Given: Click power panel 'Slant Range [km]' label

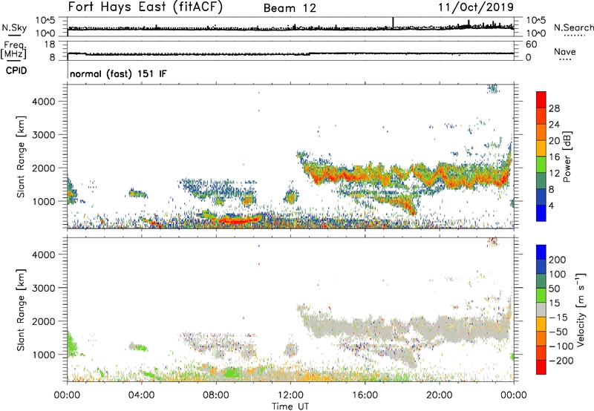Looking at the screenshot, I should click(x=21, y=157).
